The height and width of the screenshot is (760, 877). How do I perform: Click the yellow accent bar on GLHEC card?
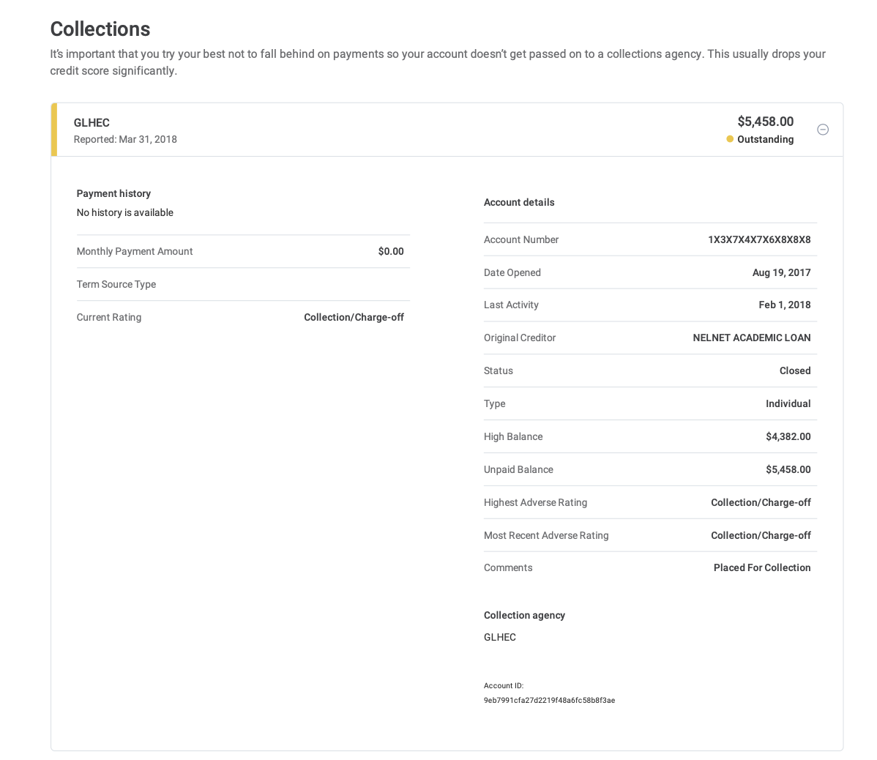[54, 130]
